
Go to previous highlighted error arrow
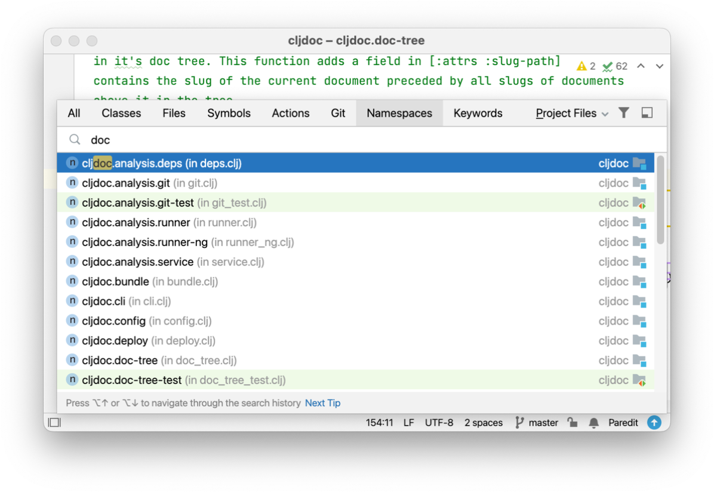[x=641, y=66]
